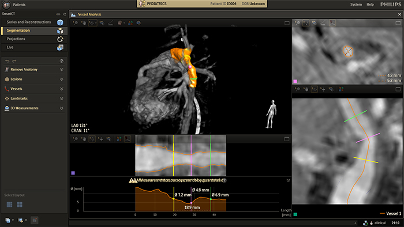Choose the four-quadrant grid layout

point(20,205)
